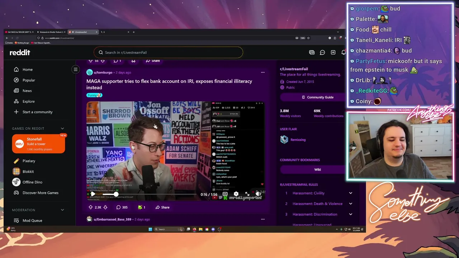The image size is (459, 258).
Task: Open video settings gear
Action: (x=236, y=194)
